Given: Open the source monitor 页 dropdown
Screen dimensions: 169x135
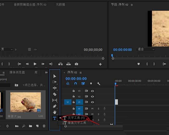Looking at the screenshot, I should [x=6, y=49].
